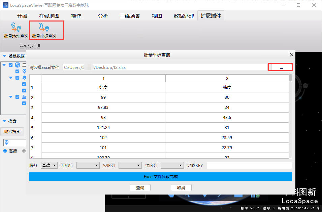
Task: Collapse the person-terrain tree node arrow
Action: click(11, 97)
